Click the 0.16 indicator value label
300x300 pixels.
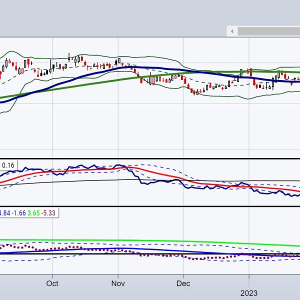pyautogui.click(x=8, y=164)
